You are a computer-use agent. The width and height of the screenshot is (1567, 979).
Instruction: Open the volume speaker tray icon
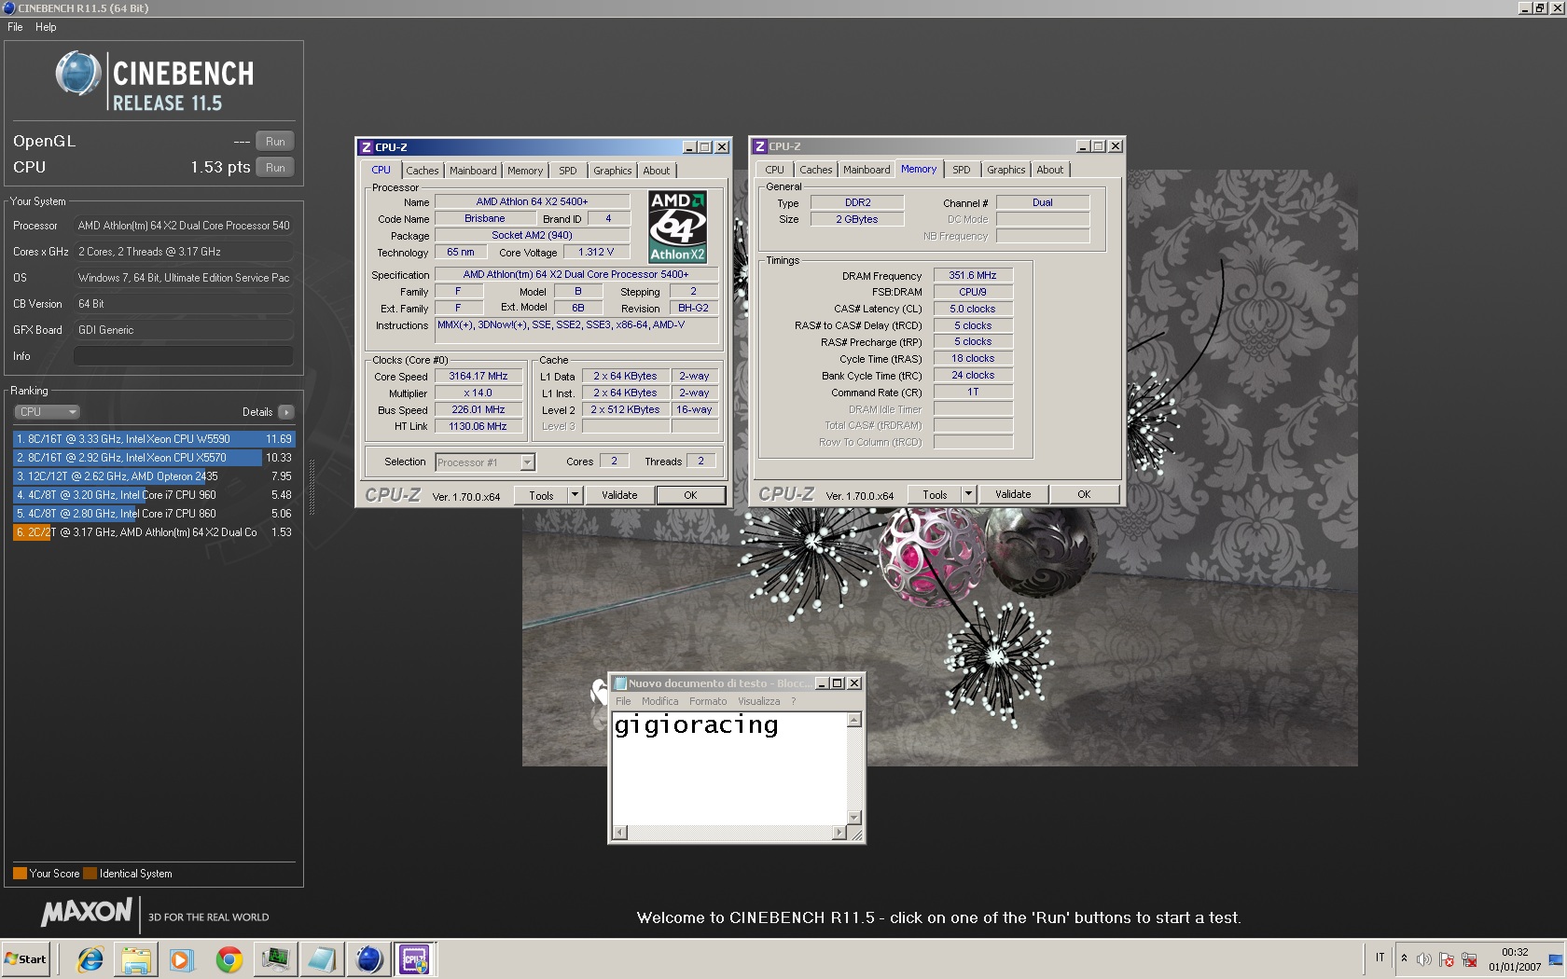point(1424,959)
